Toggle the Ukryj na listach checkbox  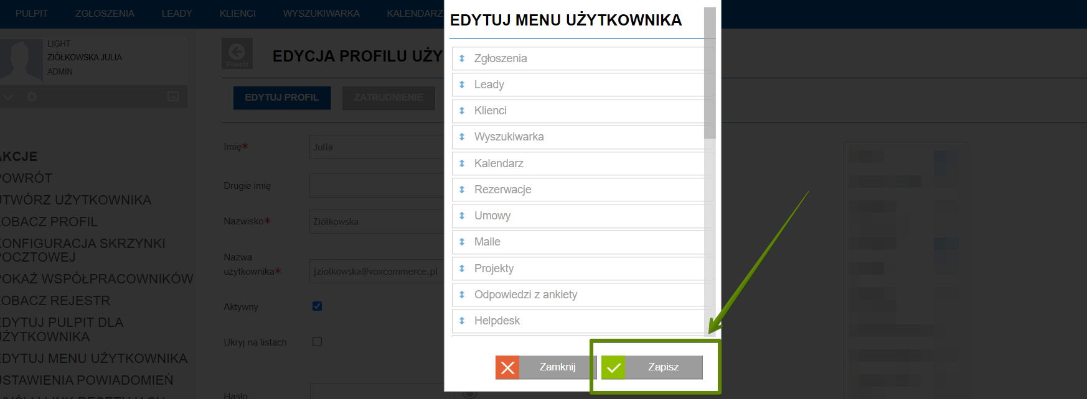(317, 341)
